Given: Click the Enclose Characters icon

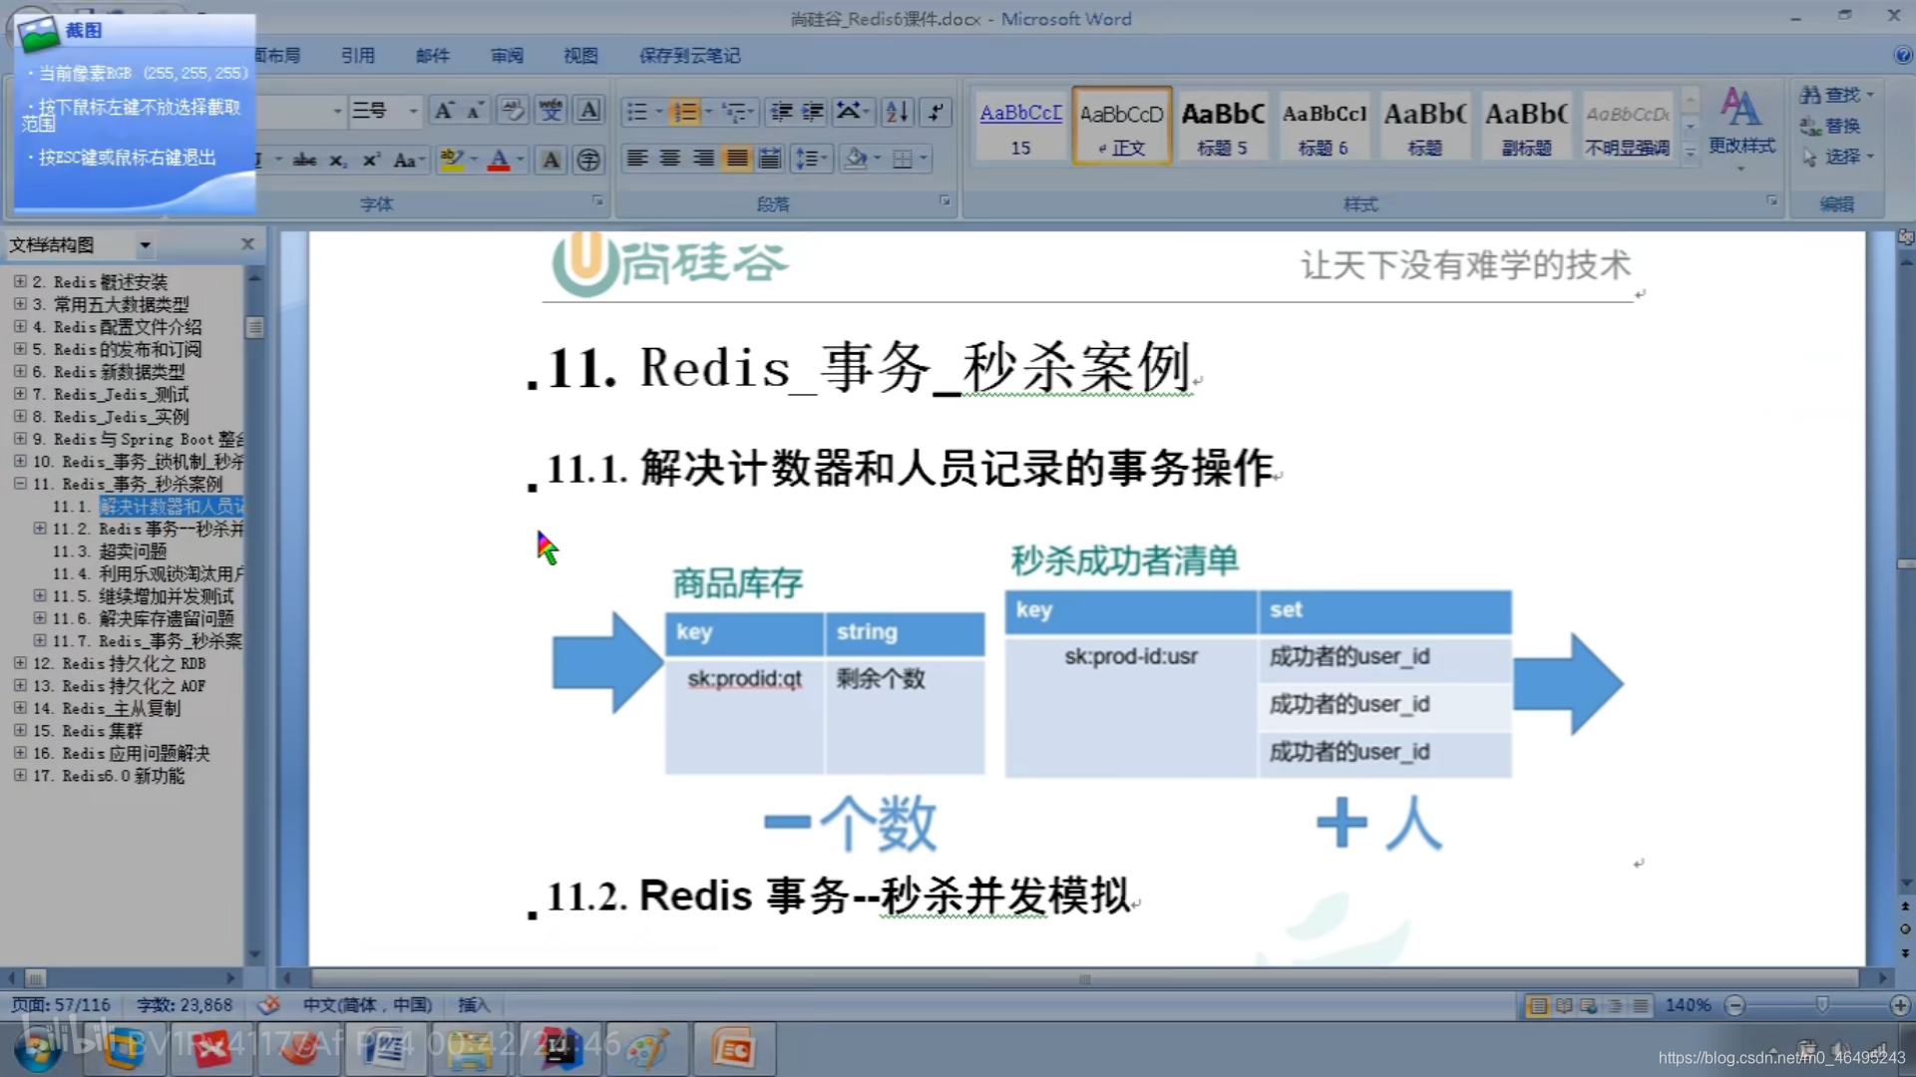Looking at the screenshot, I should coord(588,160).
